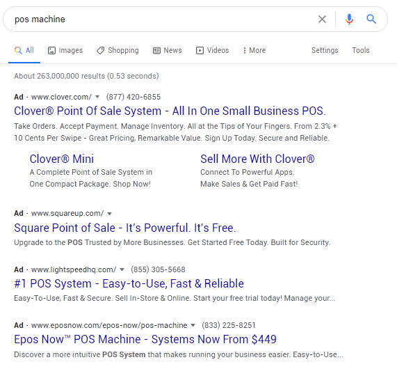Select the Videos play icon
The height and width of the screenshot is (369, 397).
(x=200, y=50)
